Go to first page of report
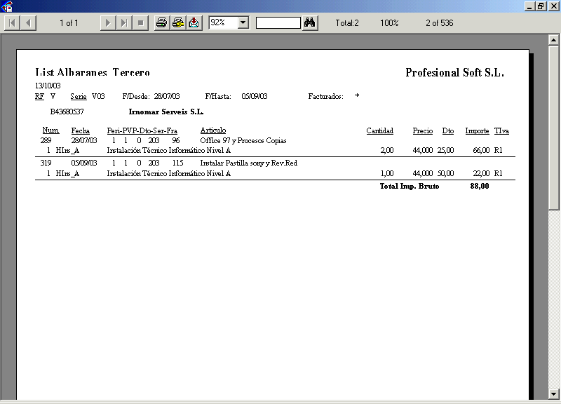The width and height of the screenshot is (561, 404). 13,23
